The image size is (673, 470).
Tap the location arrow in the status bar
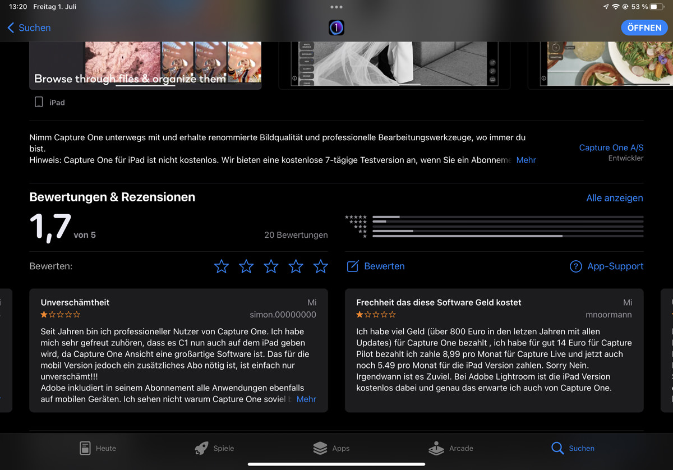point(606,7)
